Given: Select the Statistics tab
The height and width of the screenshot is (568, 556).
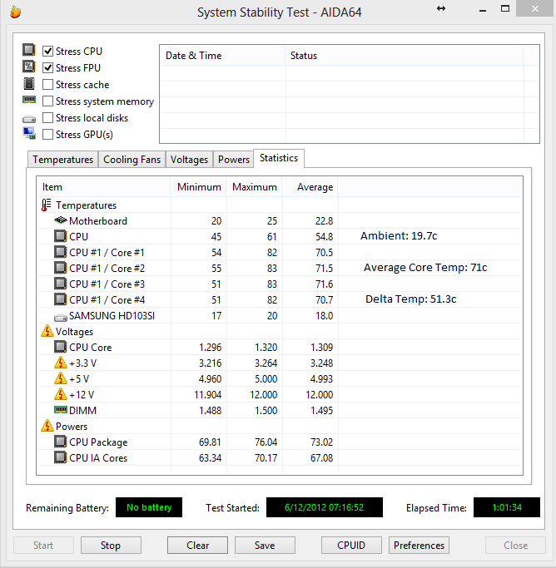Looking at the screenshot, I should click(x=279, y=158).
